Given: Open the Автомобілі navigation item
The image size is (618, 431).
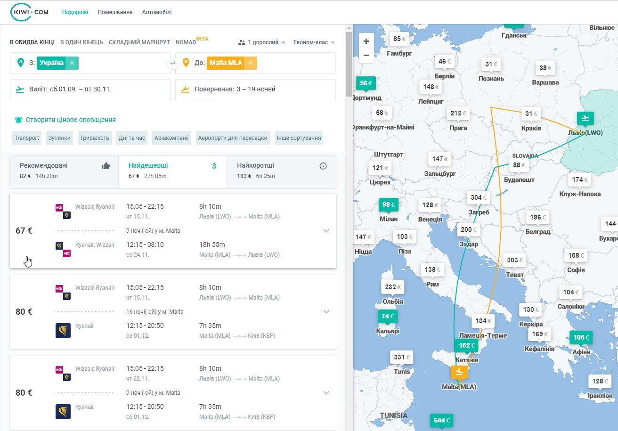Looking at the screenshot, I should coord(157,12).
